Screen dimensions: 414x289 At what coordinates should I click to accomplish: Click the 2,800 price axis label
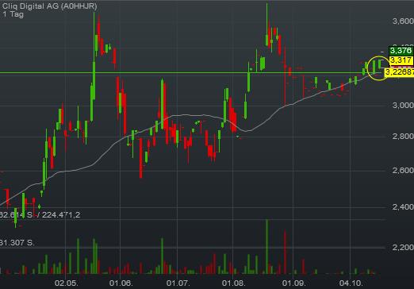(403, 137)
